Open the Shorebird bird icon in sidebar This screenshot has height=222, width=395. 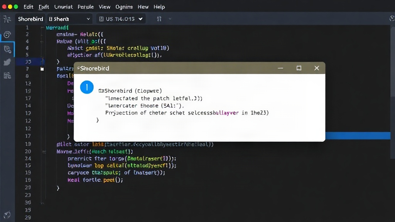7,62
